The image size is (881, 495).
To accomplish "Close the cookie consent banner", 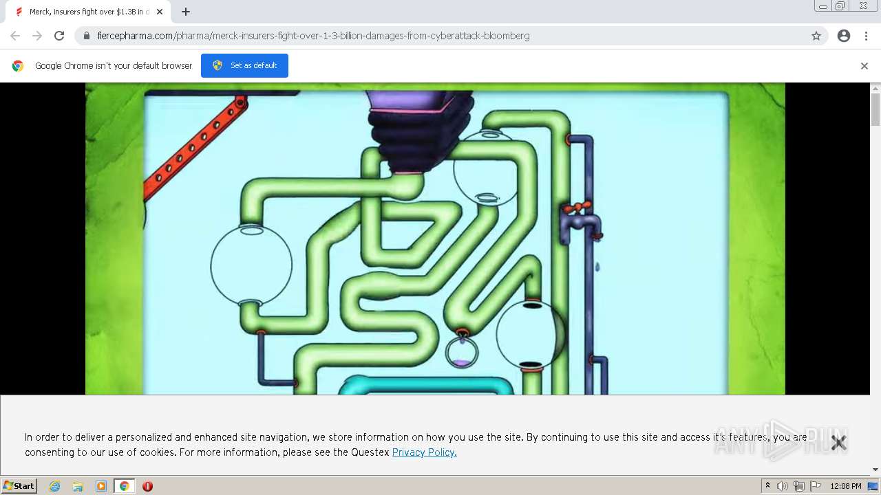I will pyautogui.click(x=838, y=443).
